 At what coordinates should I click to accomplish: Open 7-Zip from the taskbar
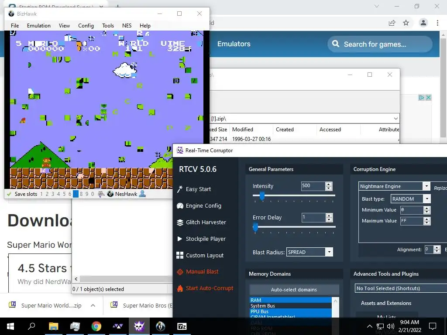[x=182, y=326]
